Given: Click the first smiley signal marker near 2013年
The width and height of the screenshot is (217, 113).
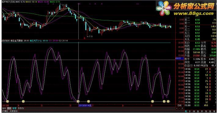Looking at the screenshot, I should tap(7, 101).
